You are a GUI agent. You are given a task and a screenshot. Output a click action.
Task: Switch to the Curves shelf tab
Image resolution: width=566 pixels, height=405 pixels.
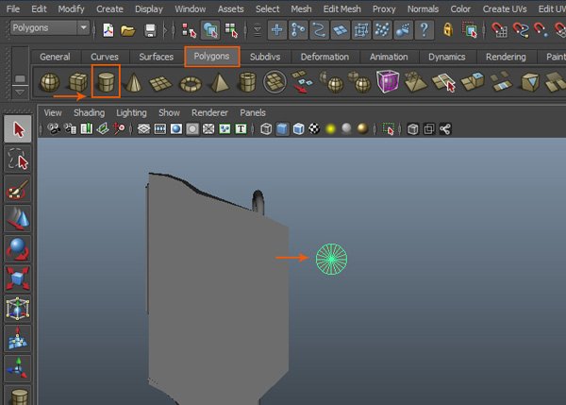tap(105, 57)
